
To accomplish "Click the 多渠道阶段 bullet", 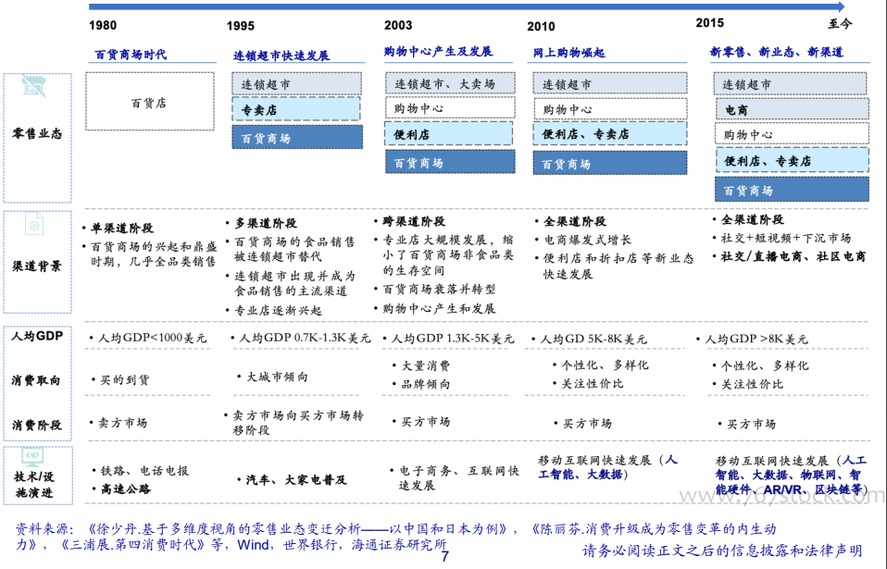I will click(266, 223).
